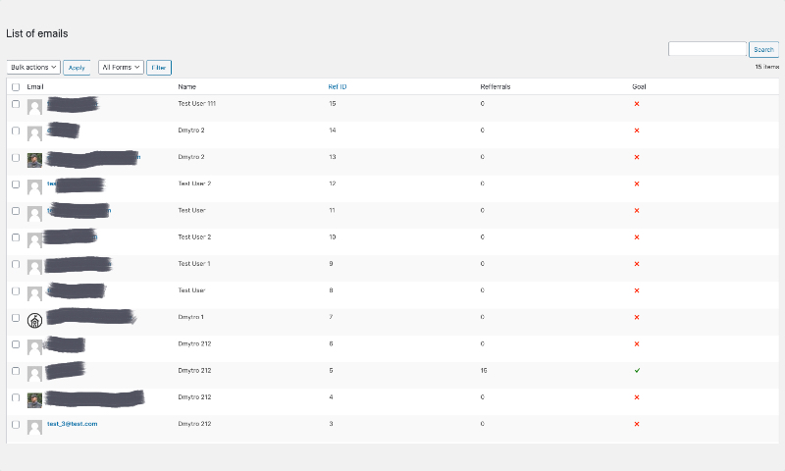Select the checkbox for the test_3@test.com row
Screen dimensions: 785x471
(16, 425)
